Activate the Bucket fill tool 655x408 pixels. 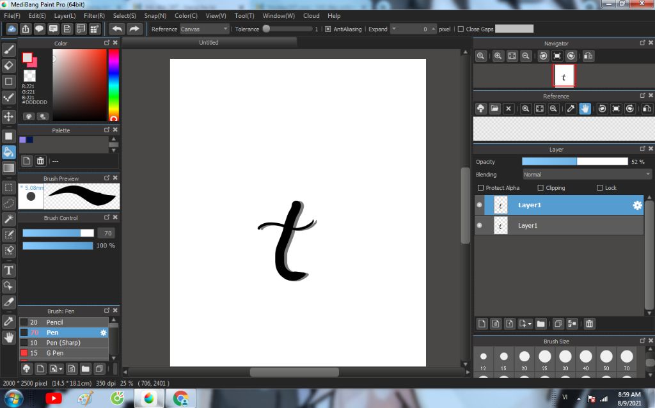[8, 152]
